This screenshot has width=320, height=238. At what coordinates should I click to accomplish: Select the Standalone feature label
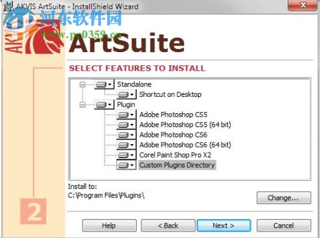point(134,84)
